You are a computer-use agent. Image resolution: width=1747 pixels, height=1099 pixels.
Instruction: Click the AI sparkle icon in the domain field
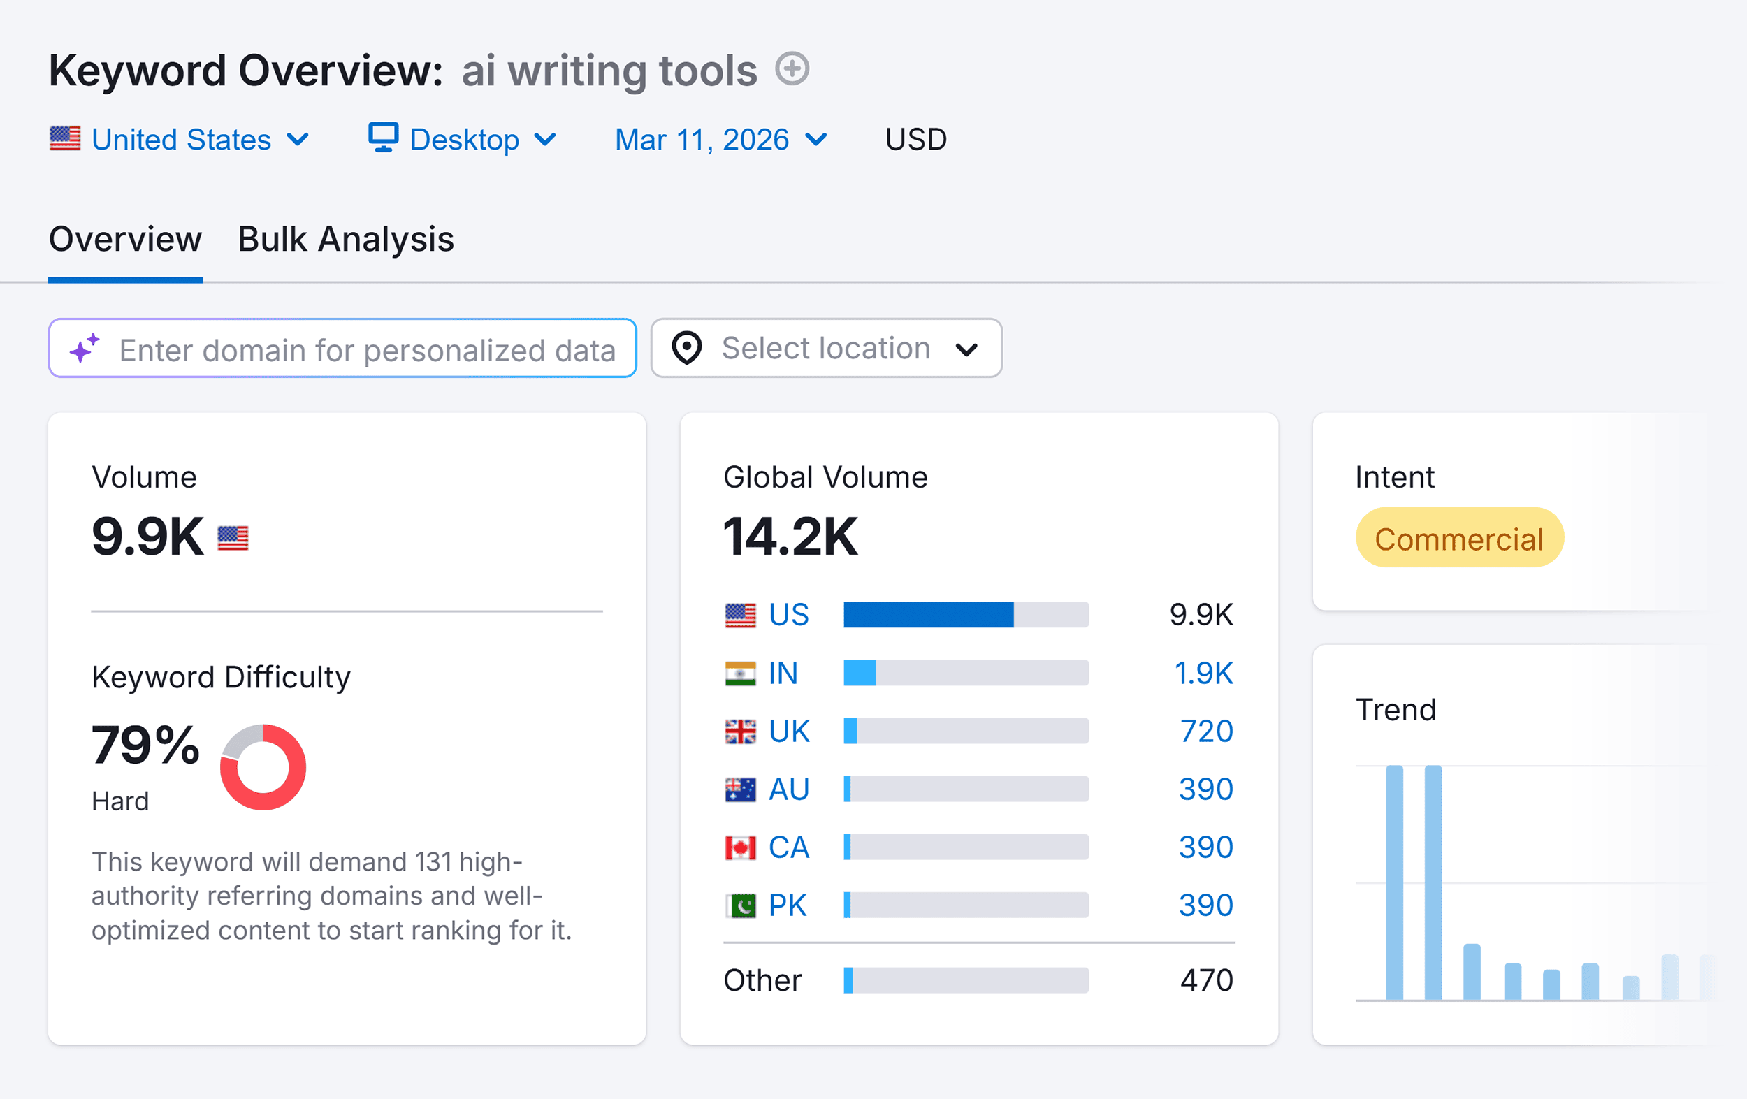(83, 348)
